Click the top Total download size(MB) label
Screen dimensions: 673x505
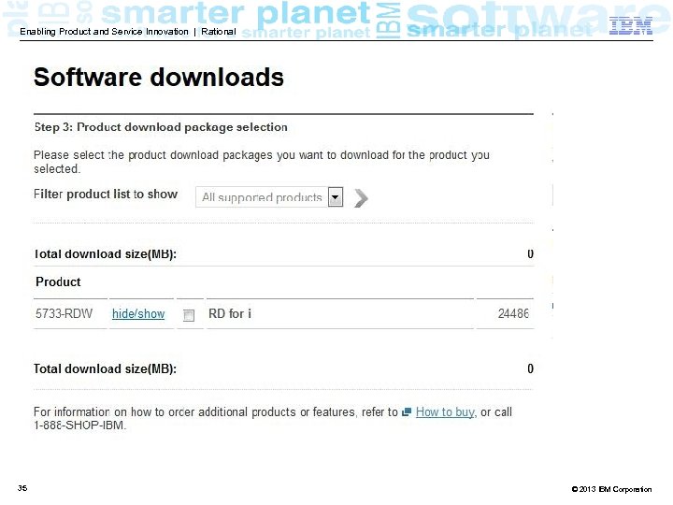105,254
